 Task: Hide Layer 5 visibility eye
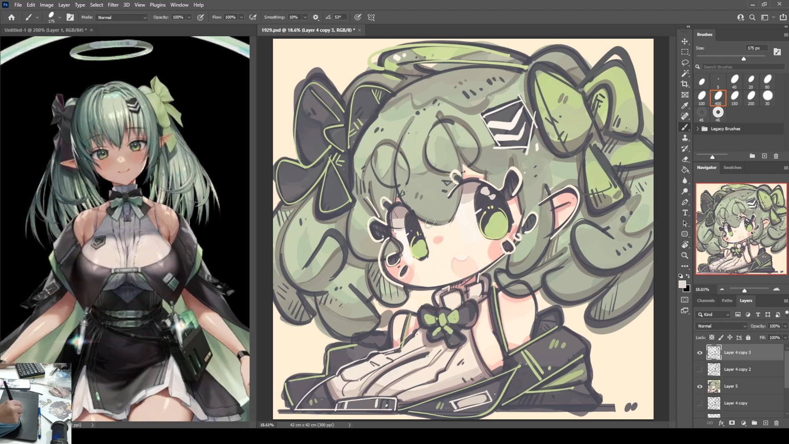(x=699, y=386)
